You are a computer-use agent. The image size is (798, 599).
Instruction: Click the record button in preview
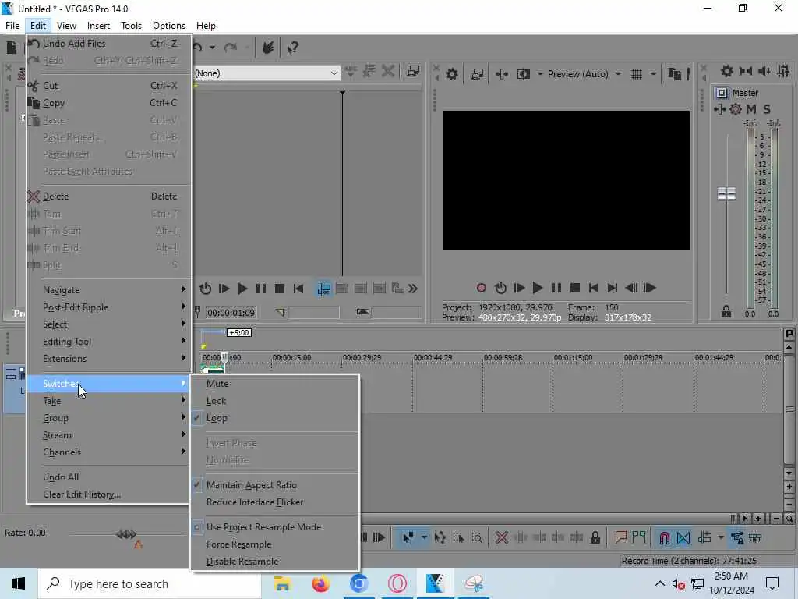pyautogui.click(x=481, y=289)
